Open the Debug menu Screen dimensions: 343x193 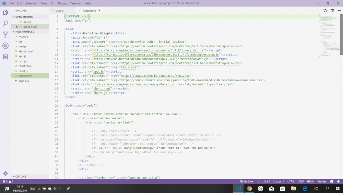coord(62,3)
